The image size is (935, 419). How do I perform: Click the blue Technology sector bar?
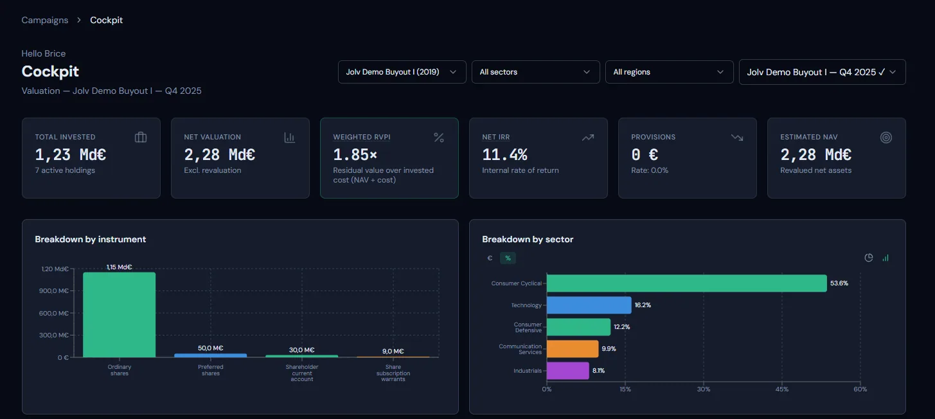[589, 305]
